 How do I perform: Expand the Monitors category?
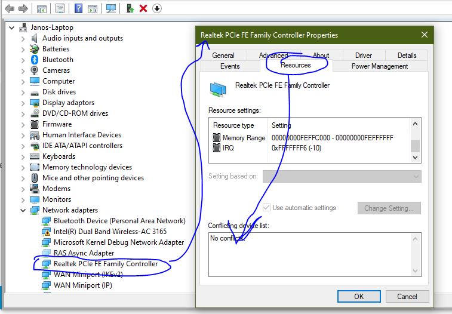tap(23, 199)
